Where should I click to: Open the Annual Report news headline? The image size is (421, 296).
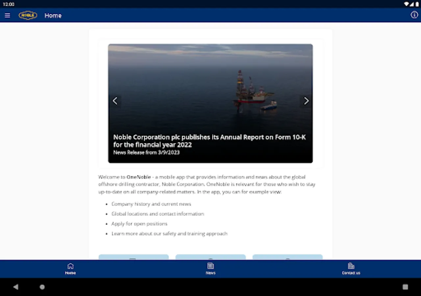210,141
